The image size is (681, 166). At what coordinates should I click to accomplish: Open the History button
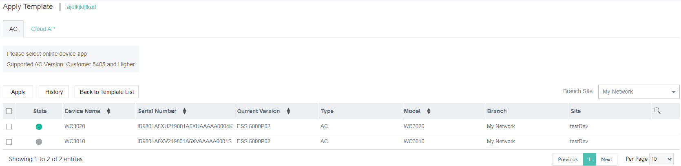[54, 92]
